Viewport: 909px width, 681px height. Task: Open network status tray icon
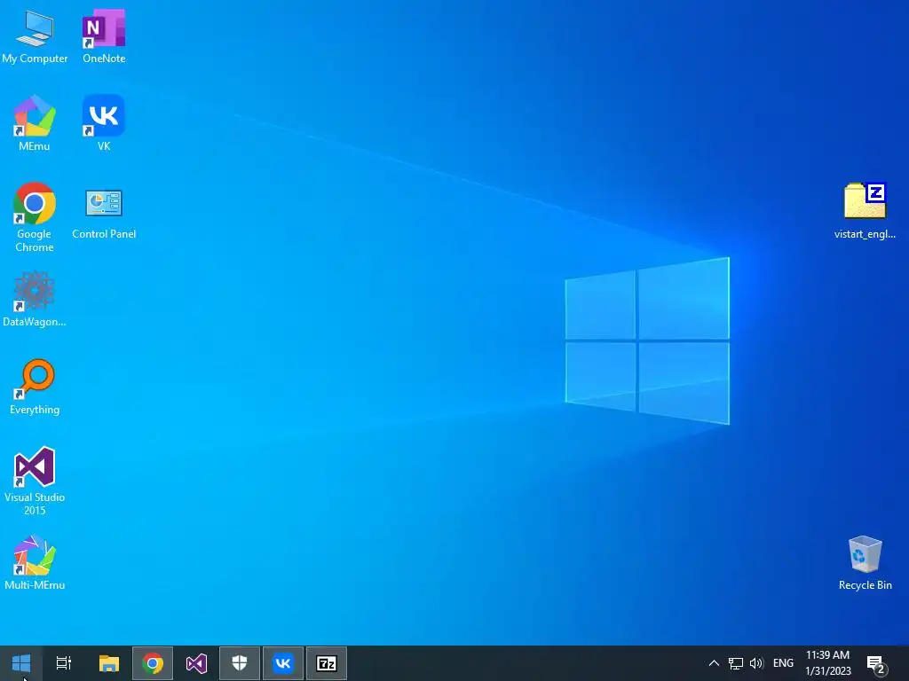[x=736, y=663]
